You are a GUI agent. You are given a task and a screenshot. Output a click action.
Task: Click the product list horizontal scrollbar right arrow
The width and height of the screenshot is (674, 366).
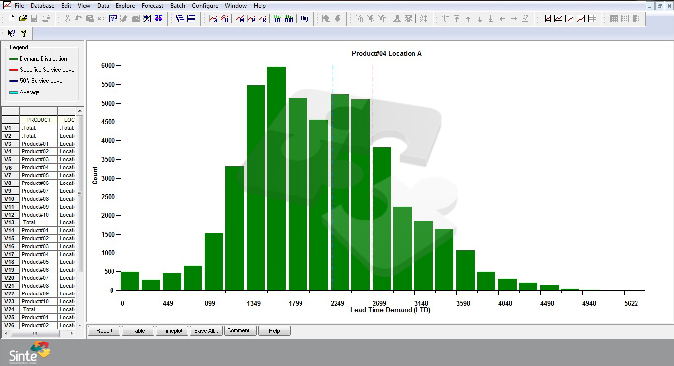pyautogui.click(x=71, y=333)
